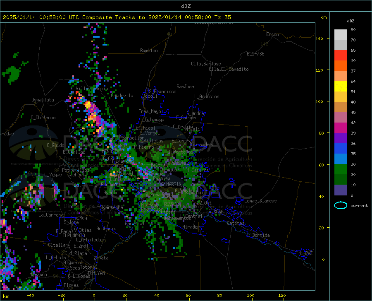Viewport: 372px width, 301px height.
Task: Click the 'Composite Tracks' timestamp header text
Action: coord(117,17)
